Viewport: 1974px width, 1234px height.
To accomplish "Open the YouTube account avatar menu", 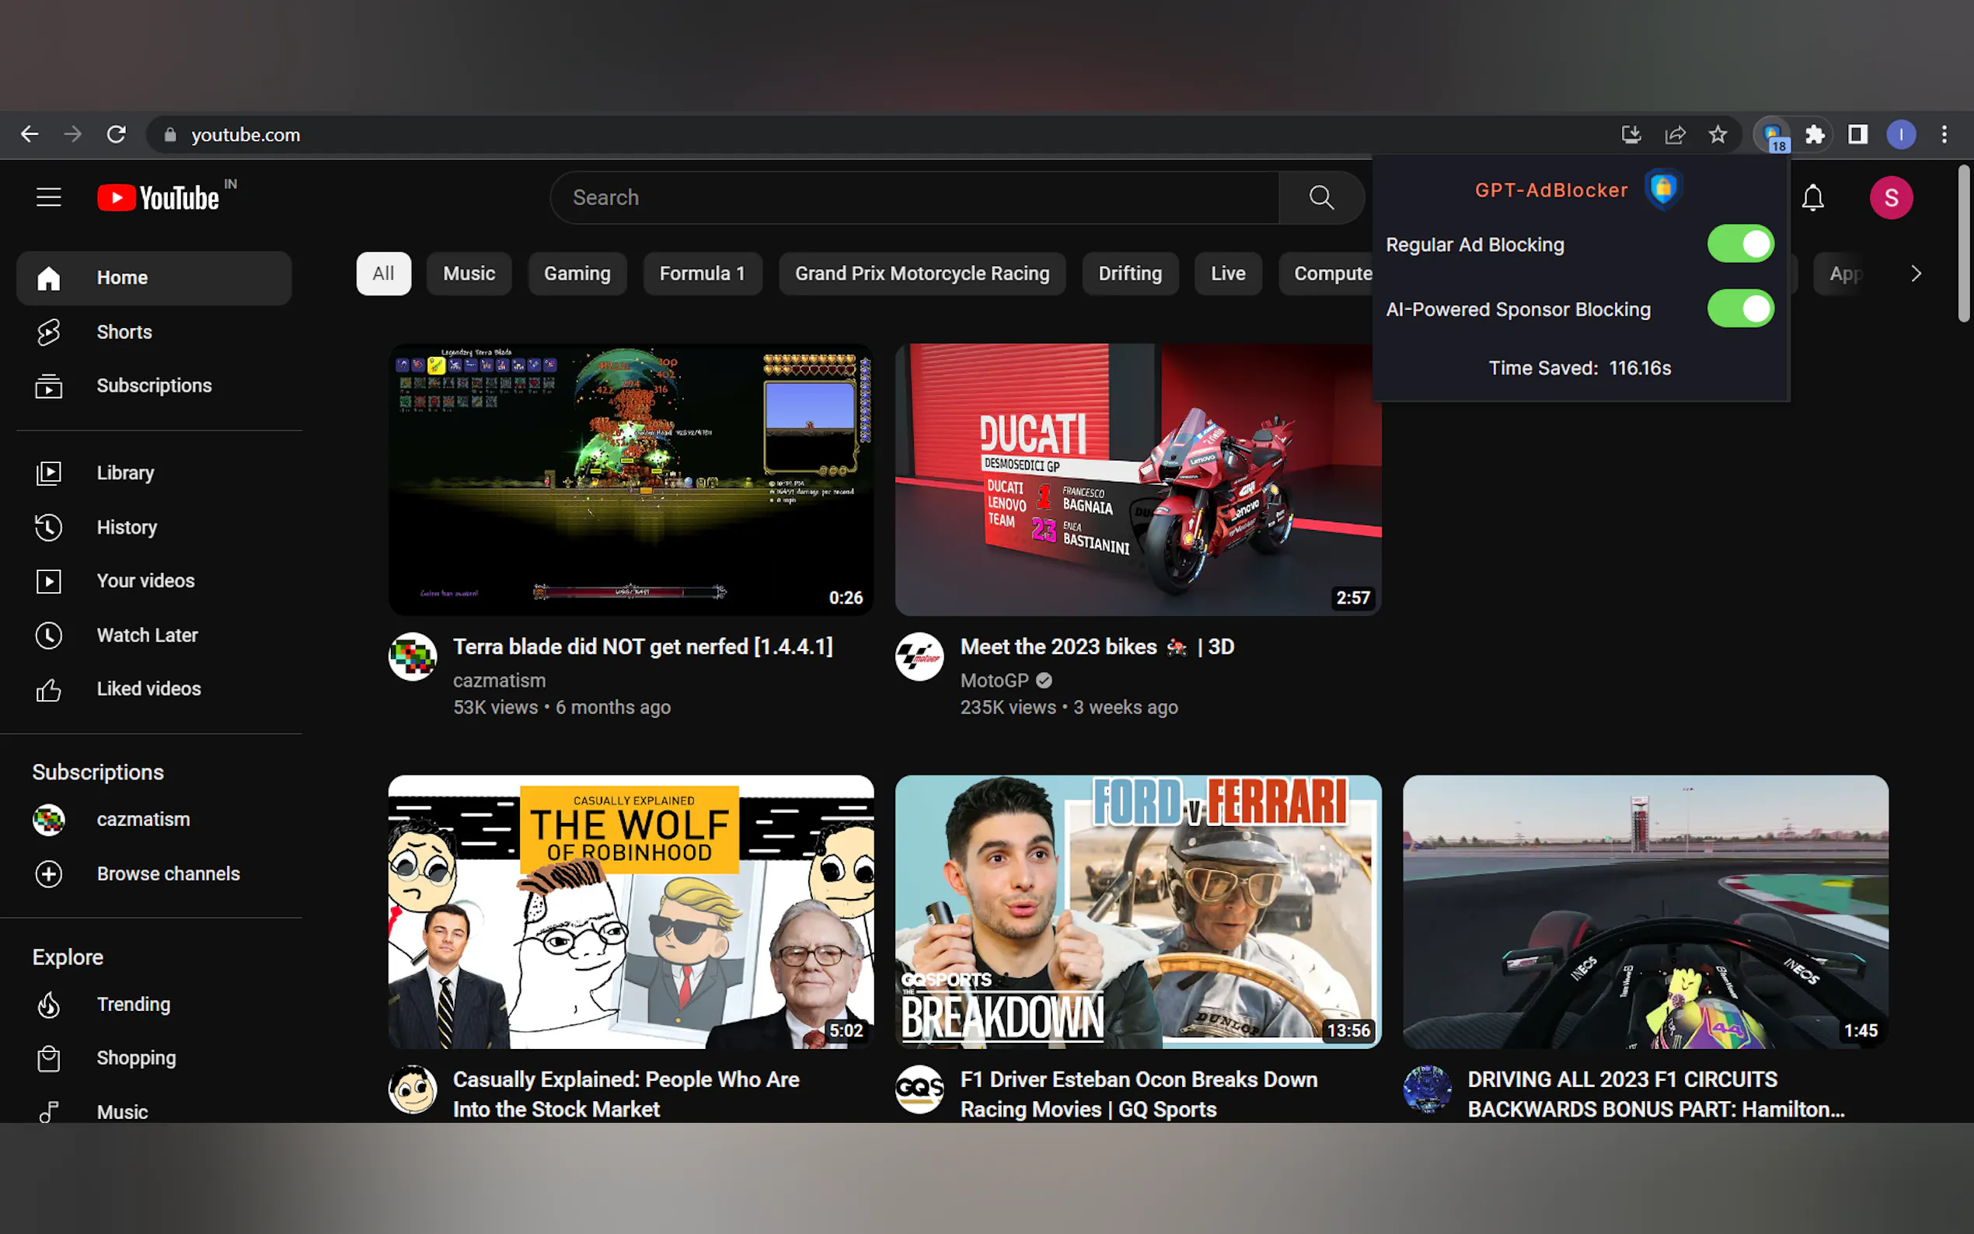I will pos(1892,197).
